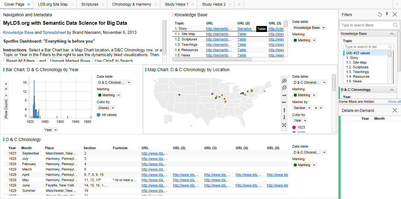This screenshot has width=401, height=199.
Task: Reset map zoom with the fit-to-extent icon
Action: click(284, 125)
